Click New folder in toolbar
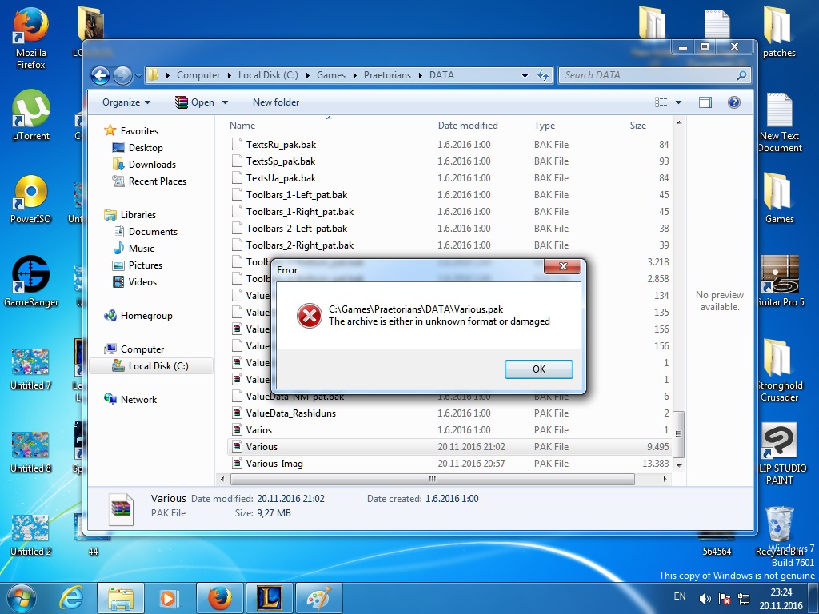The image size is (819, 614). (x=276, y=102)
